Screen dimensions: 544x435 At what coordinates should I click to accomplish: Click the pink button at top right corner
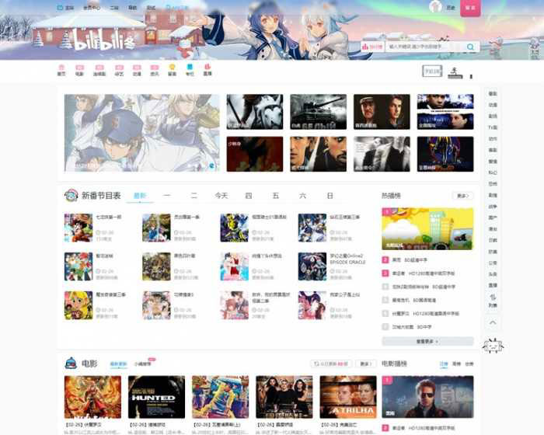[x=470, y=8]
